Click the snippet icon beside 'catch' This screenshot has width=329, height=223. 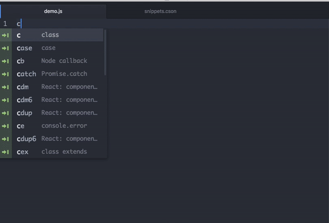click(x=5, y=74)
